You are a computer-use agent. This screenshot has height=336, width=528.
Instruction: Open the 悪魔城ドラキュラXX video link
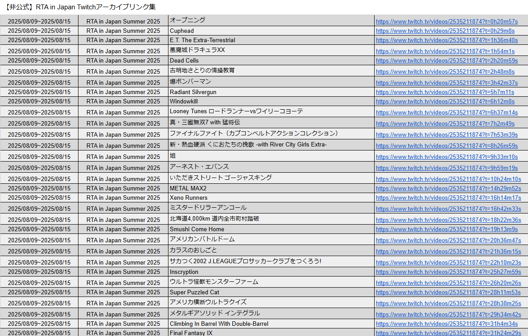coord(445,51)
